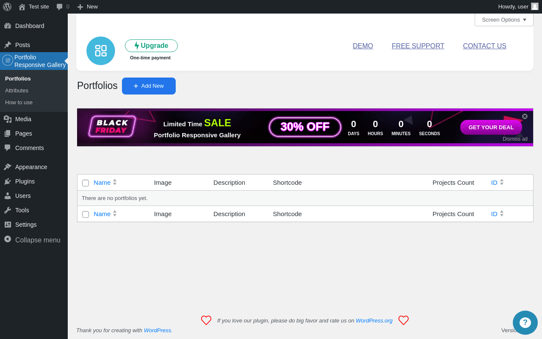
Task: Click the left red heart icon
Action: pyautogui.click(x=206, y=320)
